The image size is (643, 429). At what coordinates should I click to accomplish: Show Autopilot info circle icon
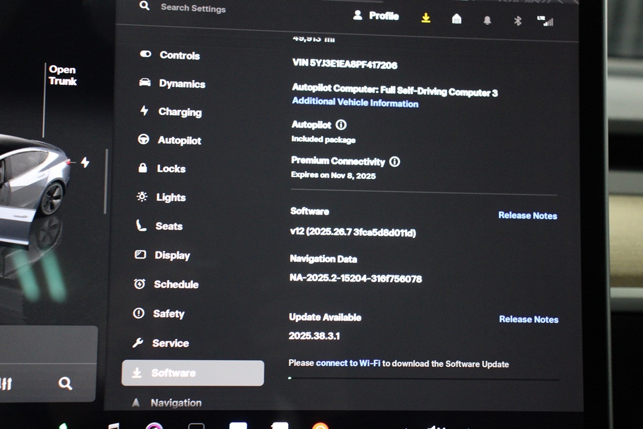[x=341, y=125]
